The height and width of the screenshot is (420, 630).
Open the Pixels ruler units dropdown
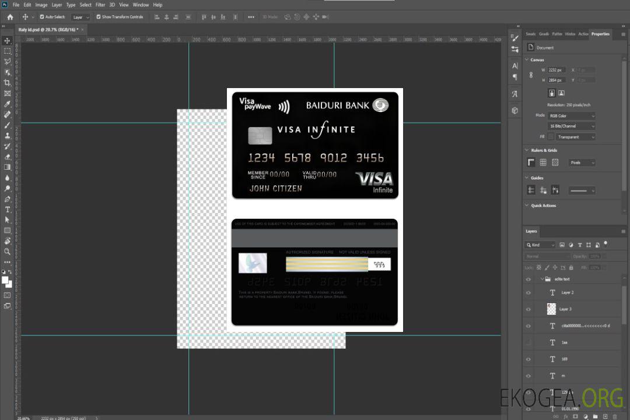[582, 163]
